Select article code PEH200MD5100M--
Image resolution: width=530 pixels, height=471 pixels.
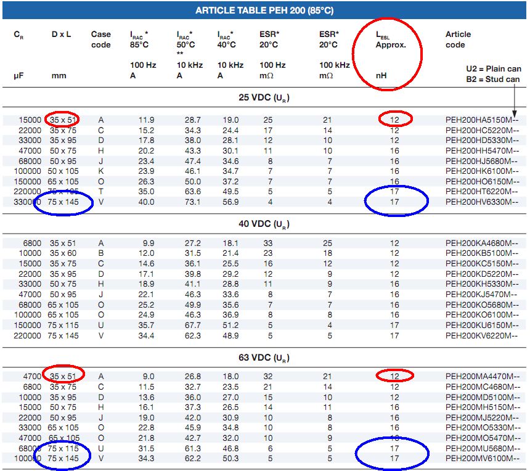(x=483, y=397)
